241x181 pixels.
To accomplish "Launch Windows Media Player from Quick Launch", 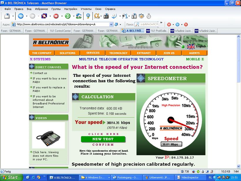I will point(39,177).
